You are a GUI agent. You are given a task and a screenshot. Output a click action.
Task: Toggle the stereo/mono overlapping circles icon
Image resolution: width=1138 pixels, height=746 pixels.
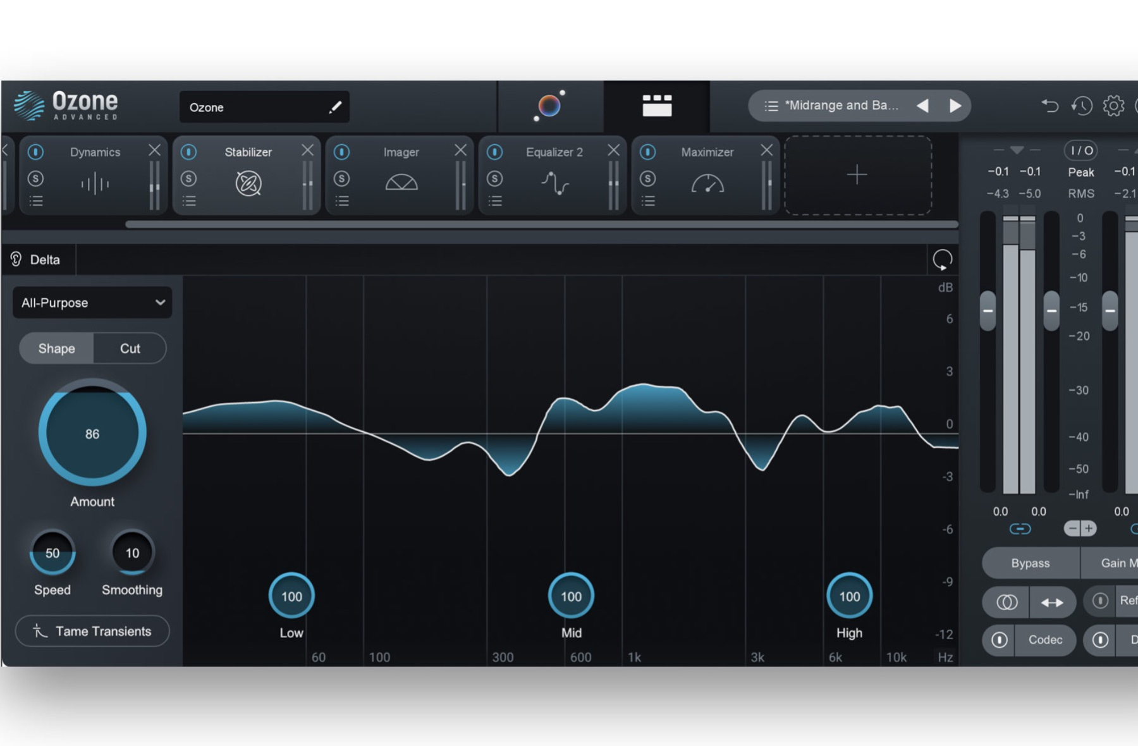tap(1006, 602)
